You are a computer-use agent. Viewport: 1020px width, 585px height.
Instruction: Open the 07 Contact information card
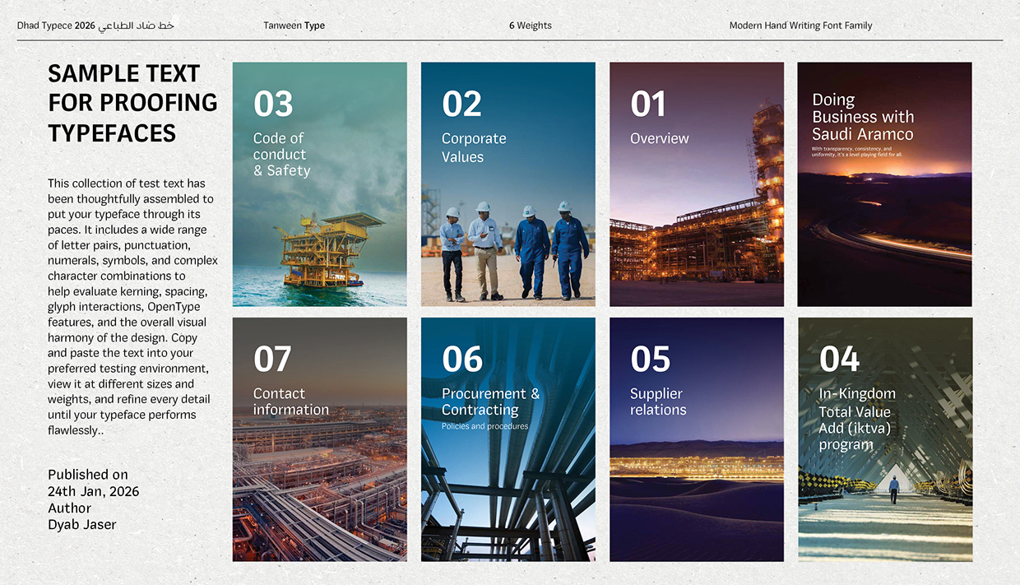[320, 439]
